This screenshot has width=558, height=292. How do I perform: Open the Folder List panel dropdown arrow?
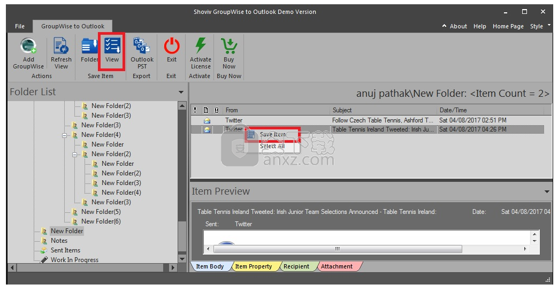pyautogui.click(x=181, y=92)
